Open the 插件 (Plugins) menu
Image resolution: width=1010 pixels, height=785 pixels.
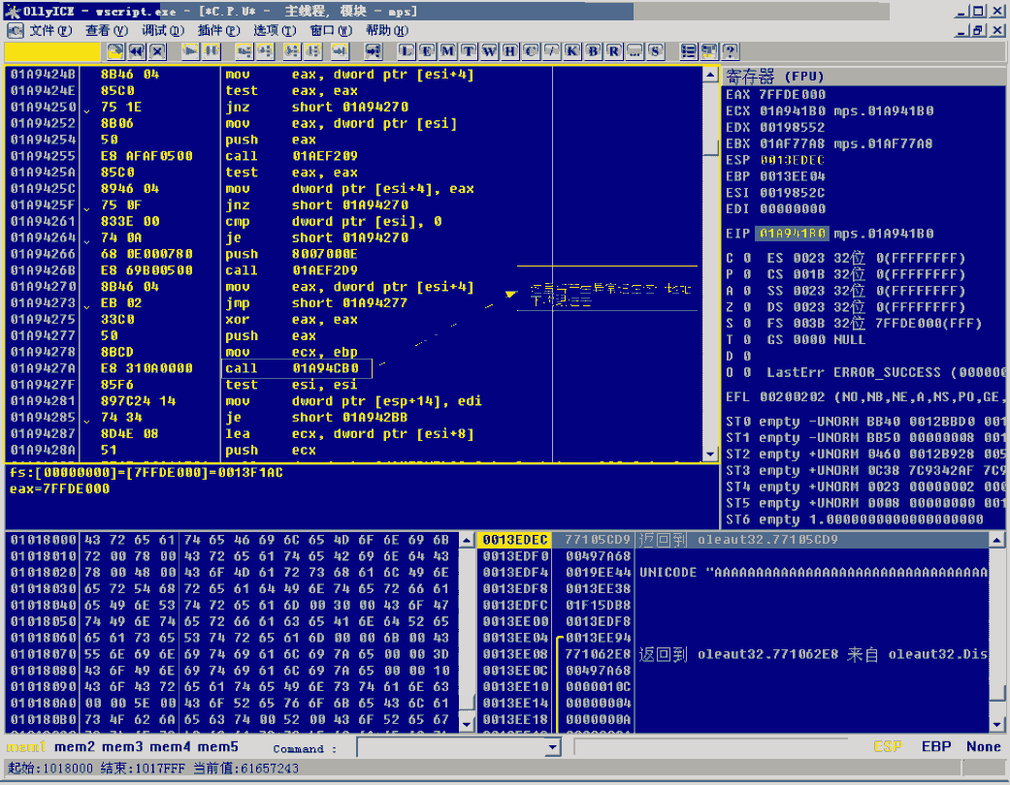[x=216, y=30]
